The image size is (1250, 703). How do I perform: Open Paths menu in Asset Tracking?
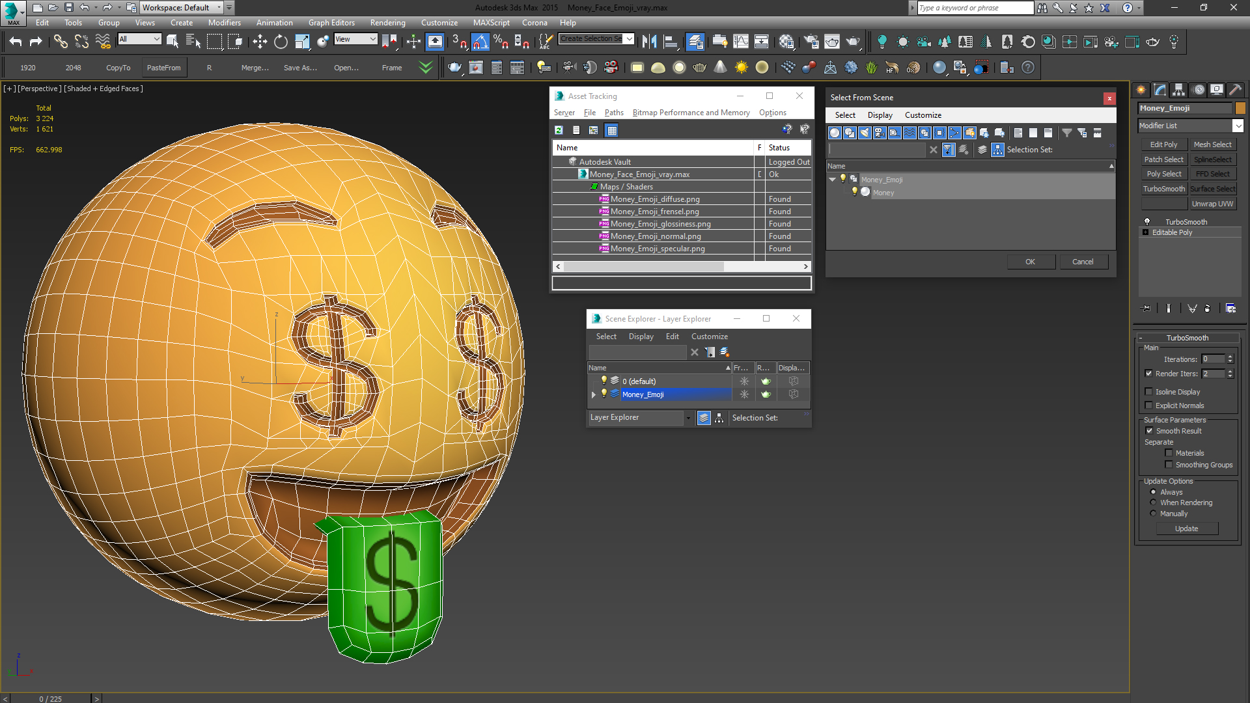614,113
